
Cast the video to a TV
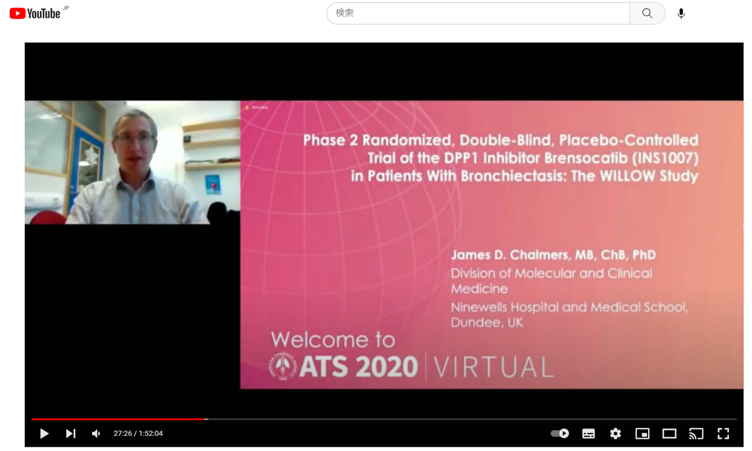tap(696, 434)
